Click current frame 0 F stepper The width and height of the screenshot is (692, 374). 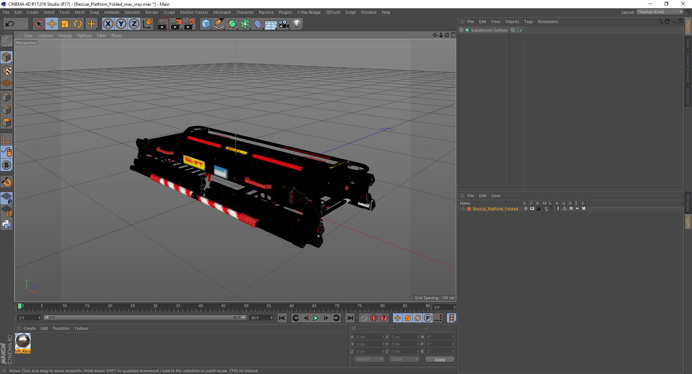(39, 318)
